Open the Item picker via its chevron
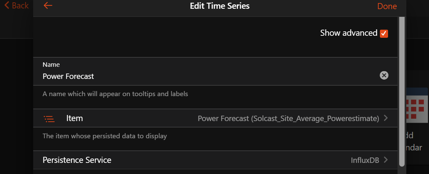The width and height of the screenshot is (429, 174). (386, 118)
